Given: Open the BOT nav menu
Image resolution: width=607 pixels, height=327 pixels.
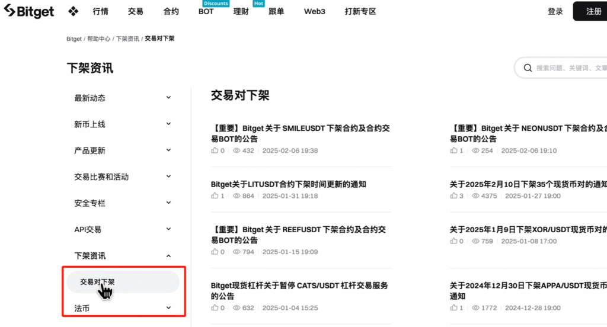Looking at the screenshot, I should (x=206, y=12).
